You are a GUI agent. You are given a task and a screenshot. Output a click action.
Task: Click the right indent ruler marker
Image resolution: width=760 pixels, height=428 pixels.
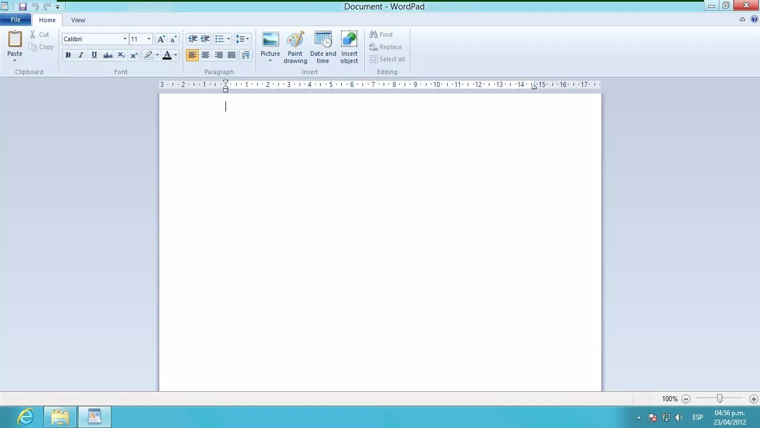coord(534,86)
